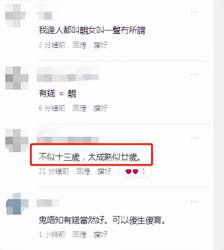The width and height of the screenshot is (224, 250).
Task: Click 讚好 under the 2 分鐘前 comment
Action: coord(100,45)
